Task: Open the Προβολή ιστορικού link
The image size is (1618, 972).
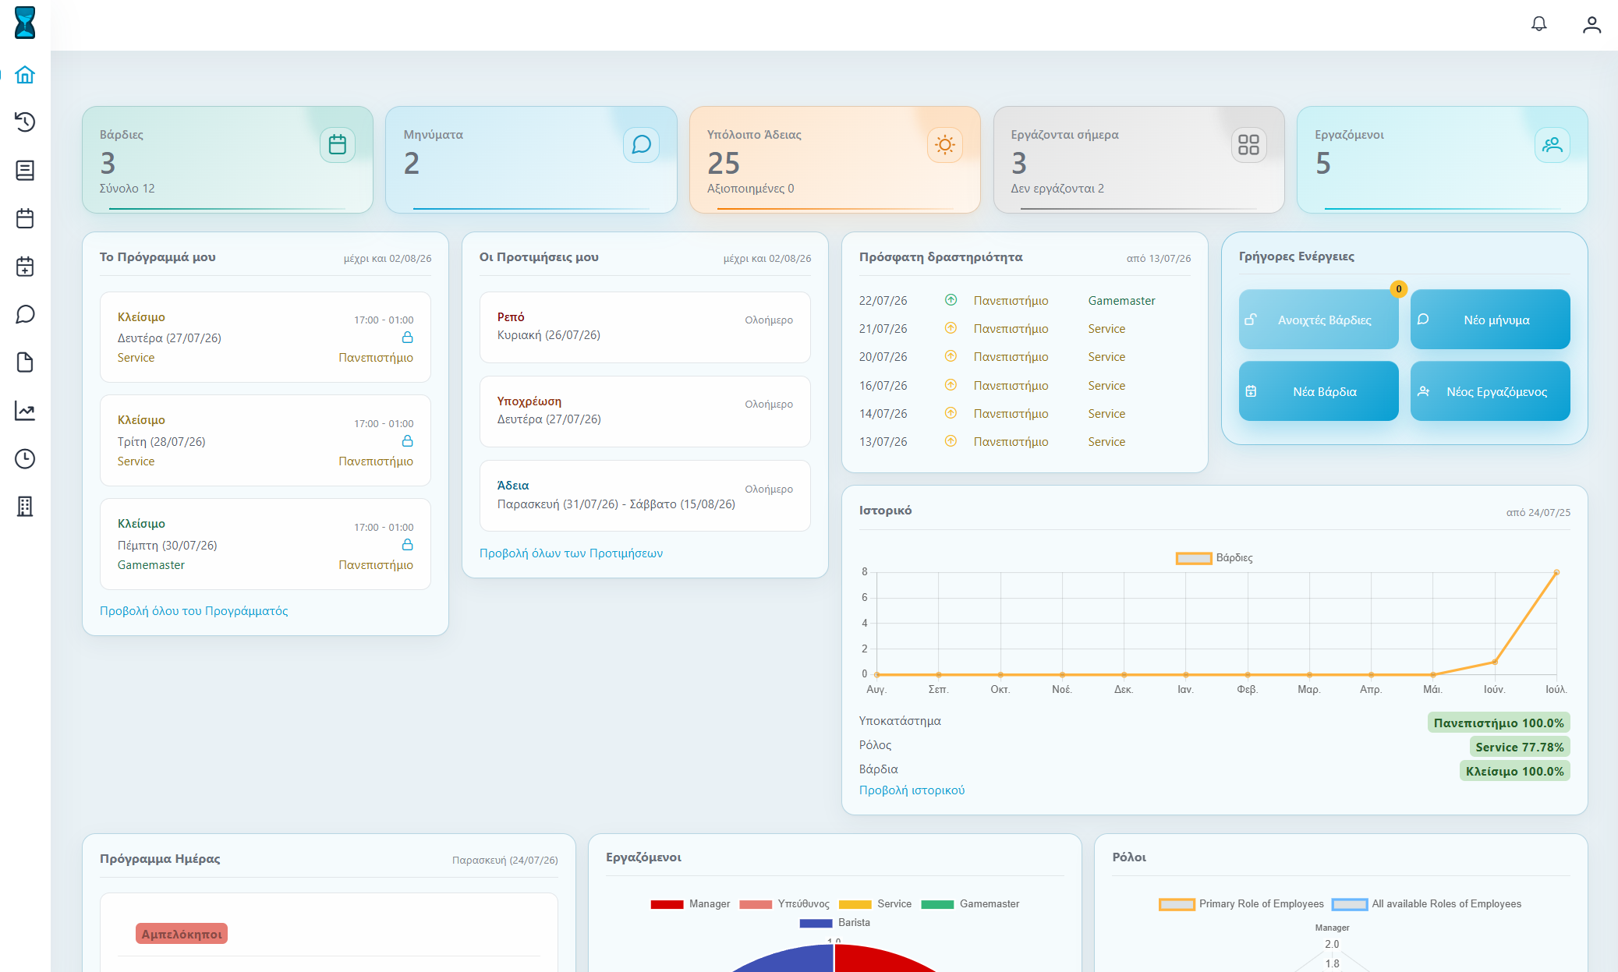Action: pyautogui.click(x=912, y=790)
